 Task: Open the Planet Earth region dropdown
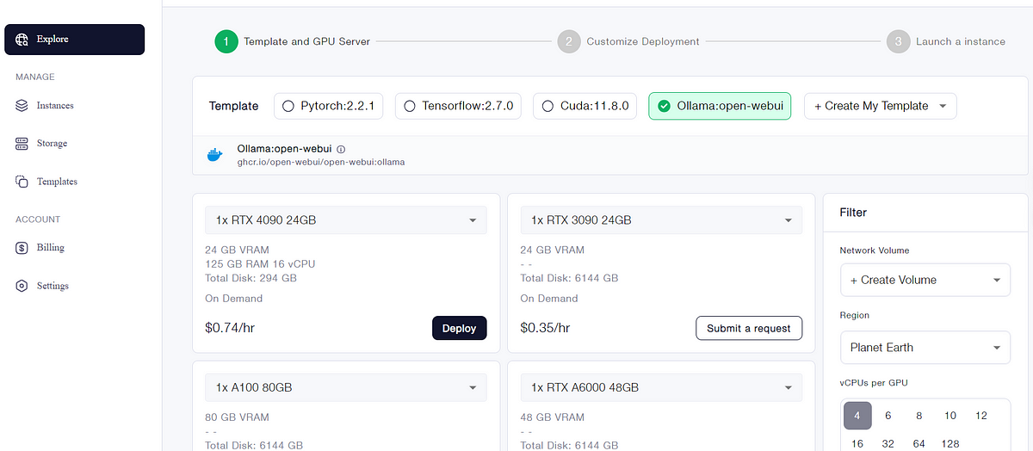point(925,348)
